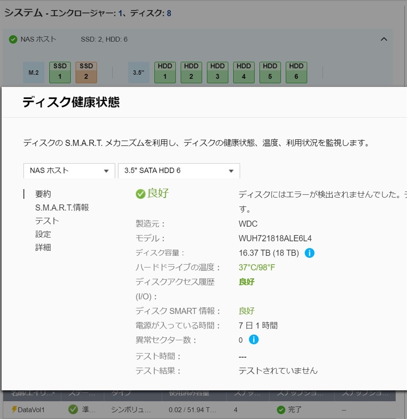Select the HDD 1 disk slot
Viewport: 407px width, 419px height.
click(x=165, y=72)
